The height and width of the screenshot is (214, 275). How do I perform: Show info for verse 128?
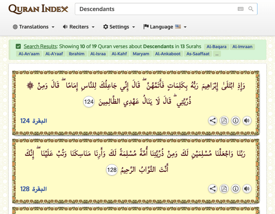click(236, 189)
